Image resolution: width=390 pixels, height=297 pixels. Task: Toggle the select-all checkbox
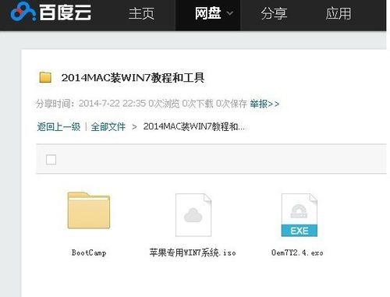click(x=51, y=159)
